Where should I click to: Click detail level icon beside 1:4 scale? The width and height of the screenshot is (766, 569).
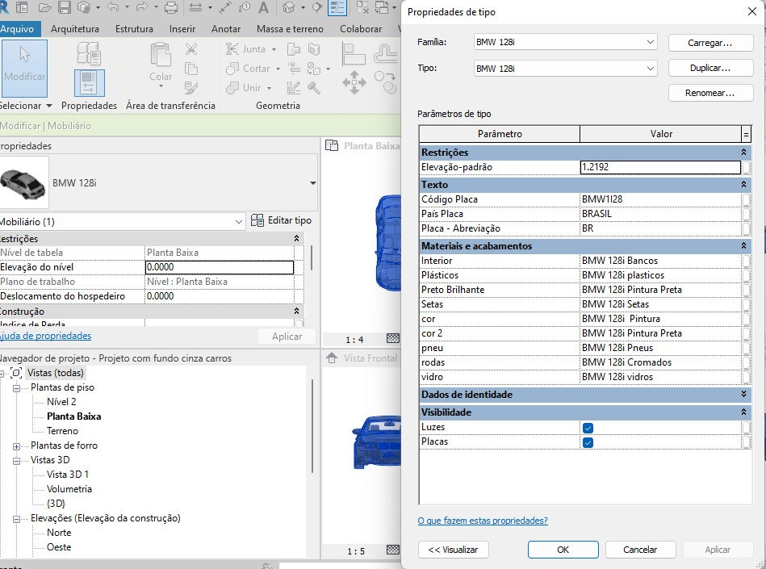393,338
